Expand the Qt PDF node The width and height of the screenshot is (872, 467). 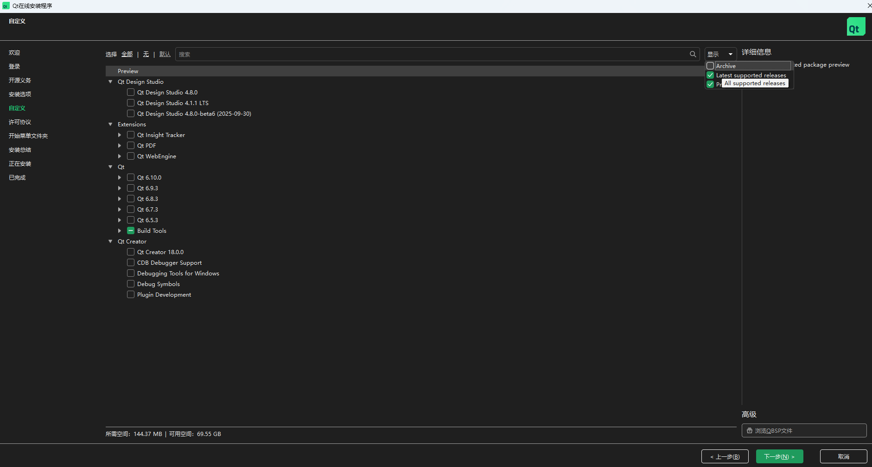click(x=120, y=146)
